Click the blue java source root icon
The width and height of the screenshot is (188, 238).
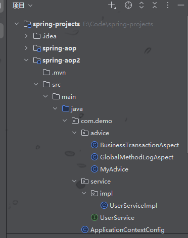pos(66,108)
